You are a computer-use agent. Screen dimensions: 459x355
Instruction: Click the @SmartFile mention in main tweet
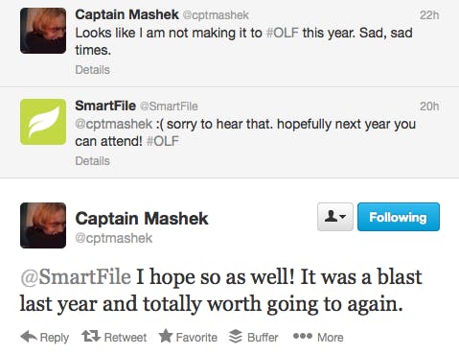[76, 276]
